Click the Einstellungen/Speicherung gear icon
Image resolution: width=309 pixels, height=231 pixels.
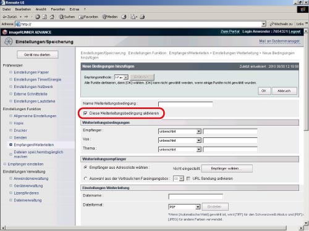click(9, 41)
